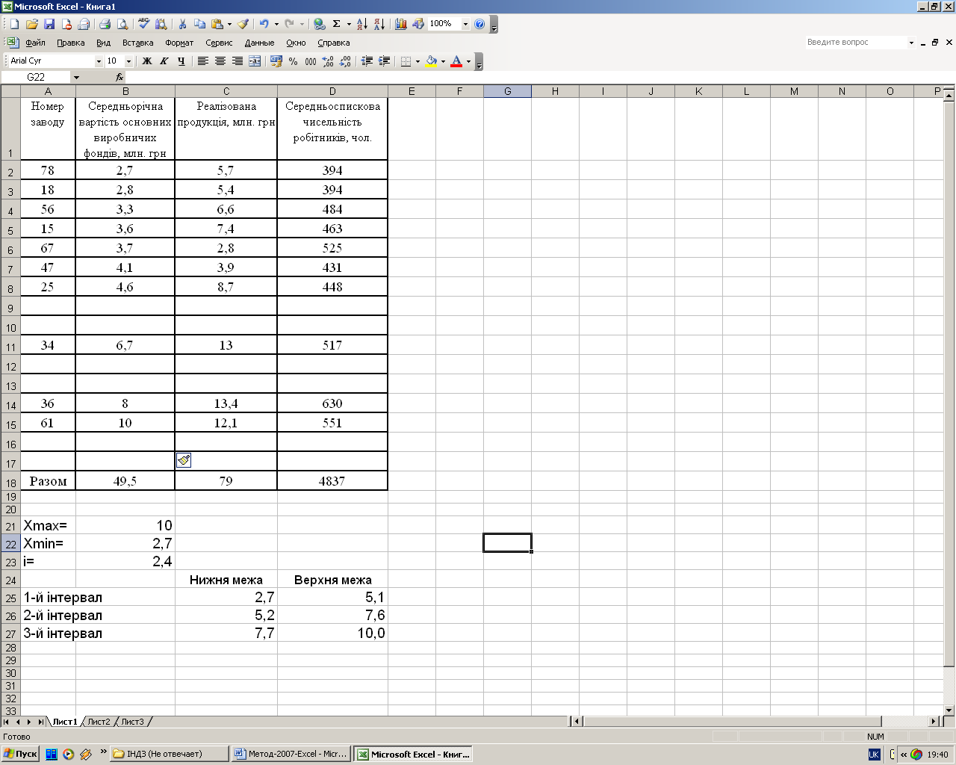This screenshot has height=765, width=956.
Task: Apply currency number format
Action: coord(276,61)
